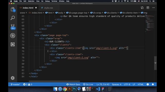Click line number 71 in the gutter
This screenshot has width=165, height=92.
[23, 35]
